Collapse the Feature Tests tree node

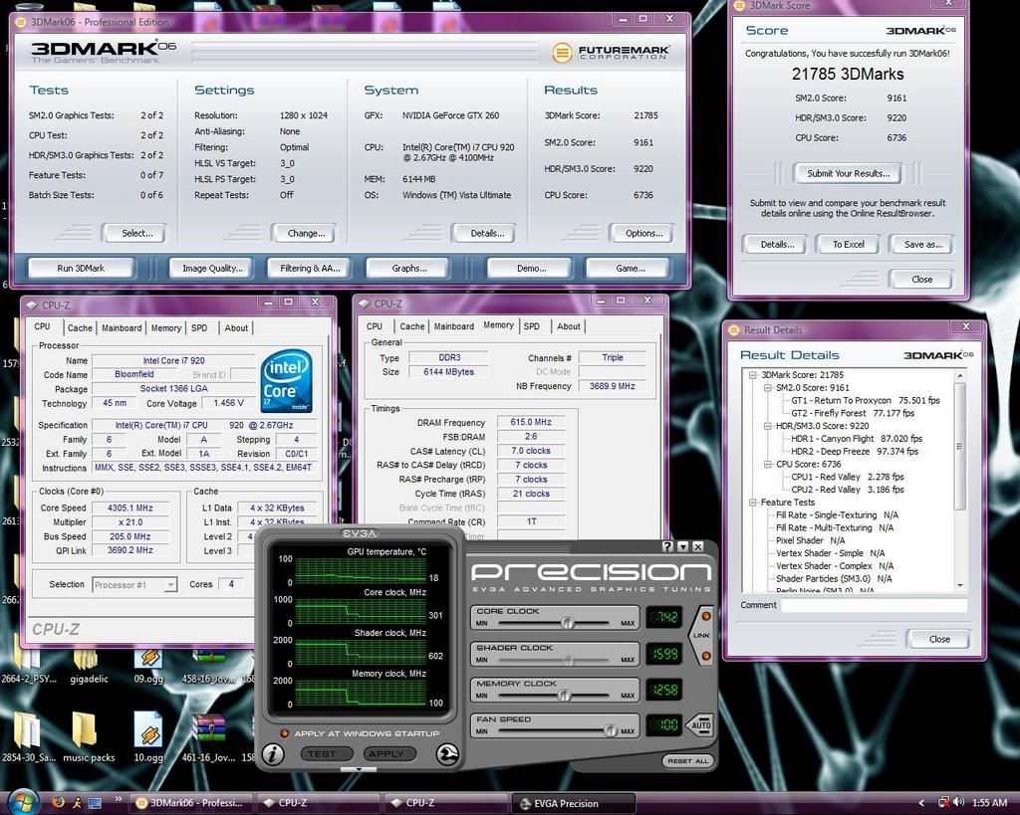click(x=753, y=503)
